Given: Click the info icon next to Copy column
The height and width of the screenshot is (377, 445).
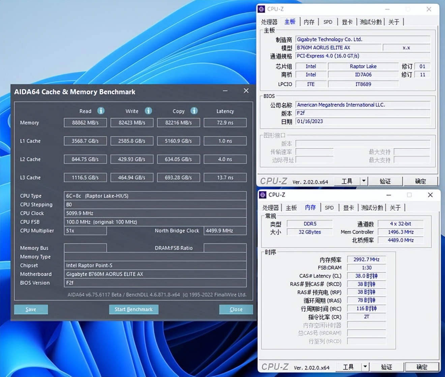Looking at the screenshot, I should click(194, 111).
